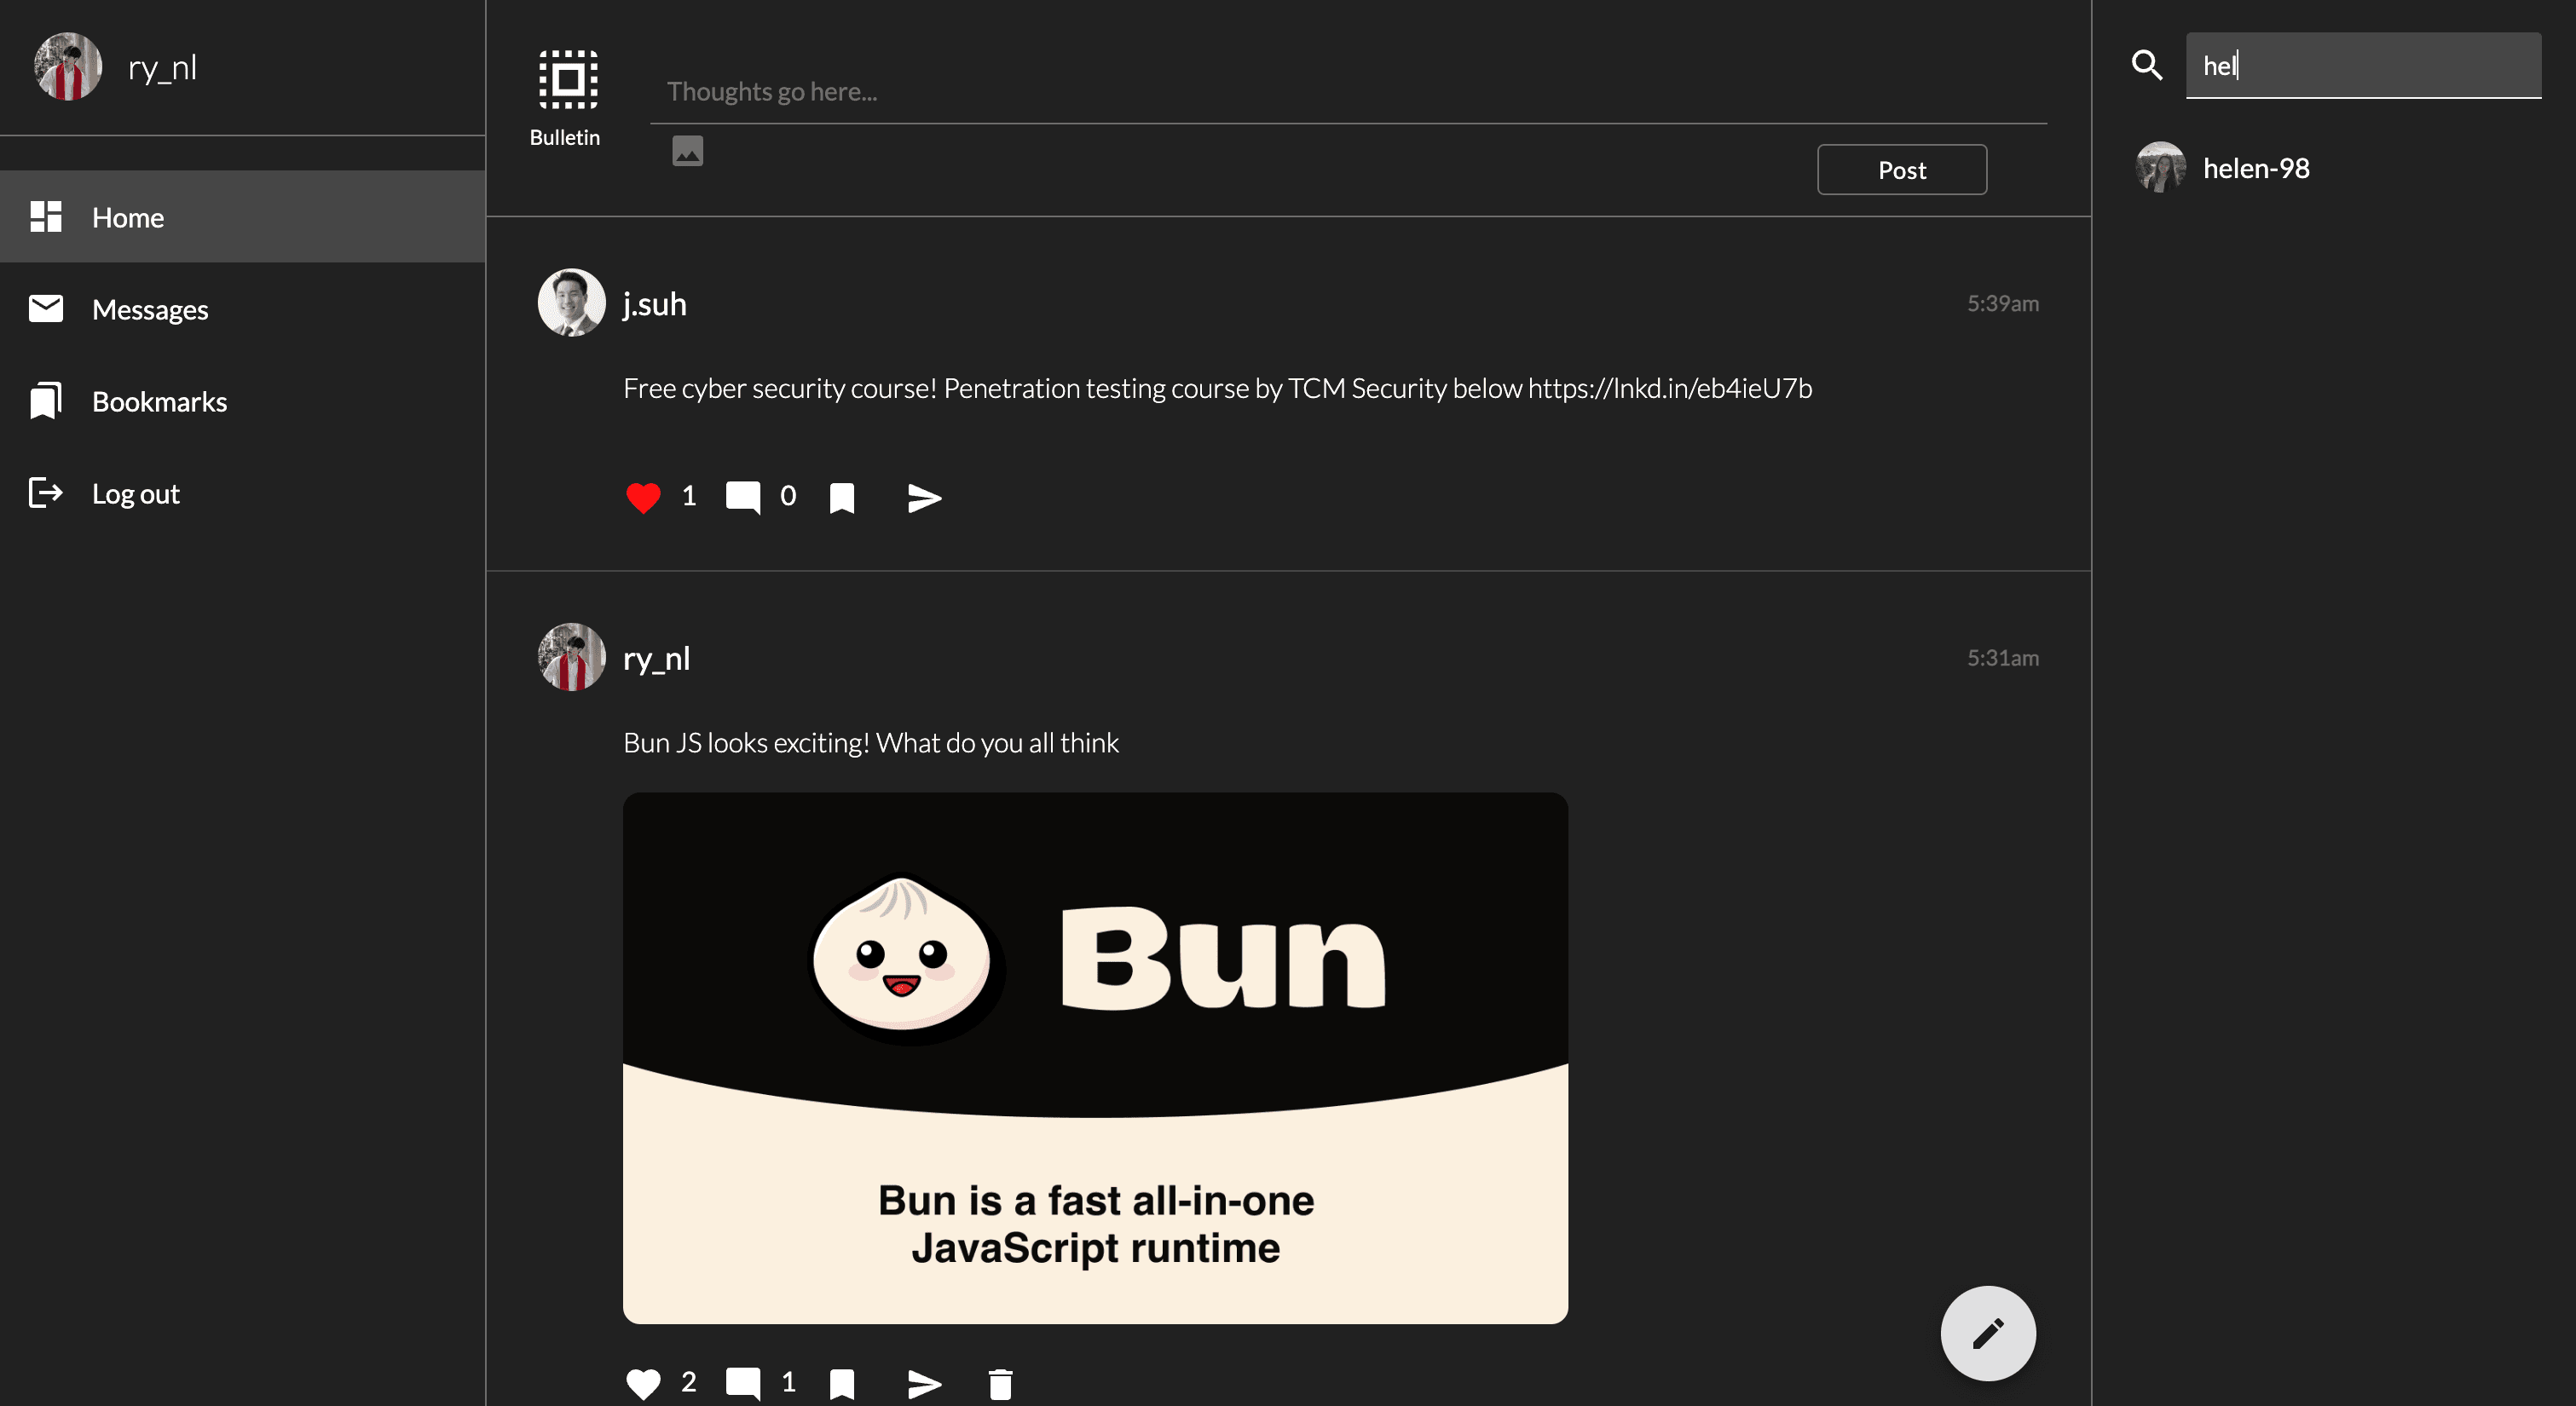This screenshot has width=2576, height=1406.
Task: Submit your post with the Post button
Action: [1901, 169]
